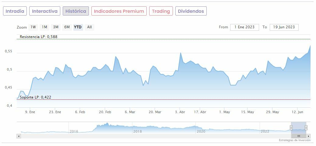Switch to the Interactiva tab
The height and width of the screenshot is (146, 316).
point(45,11)
